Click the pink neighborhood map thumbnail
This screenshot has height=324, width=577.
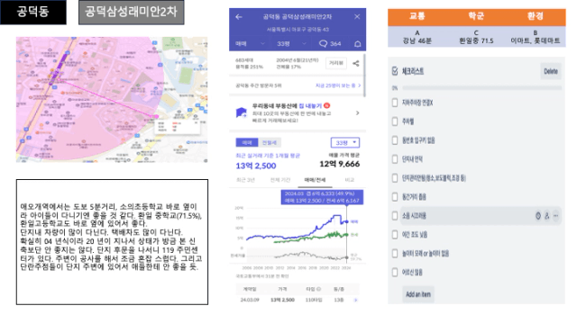click(x=112, y=99)
